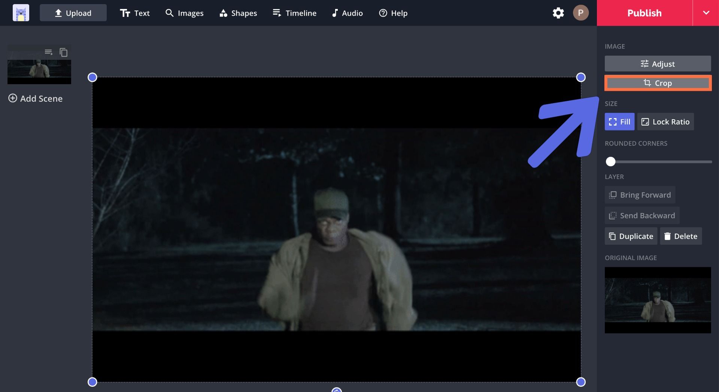Open the Images search menu
719x392 pixels.
(x=185, y=13)
